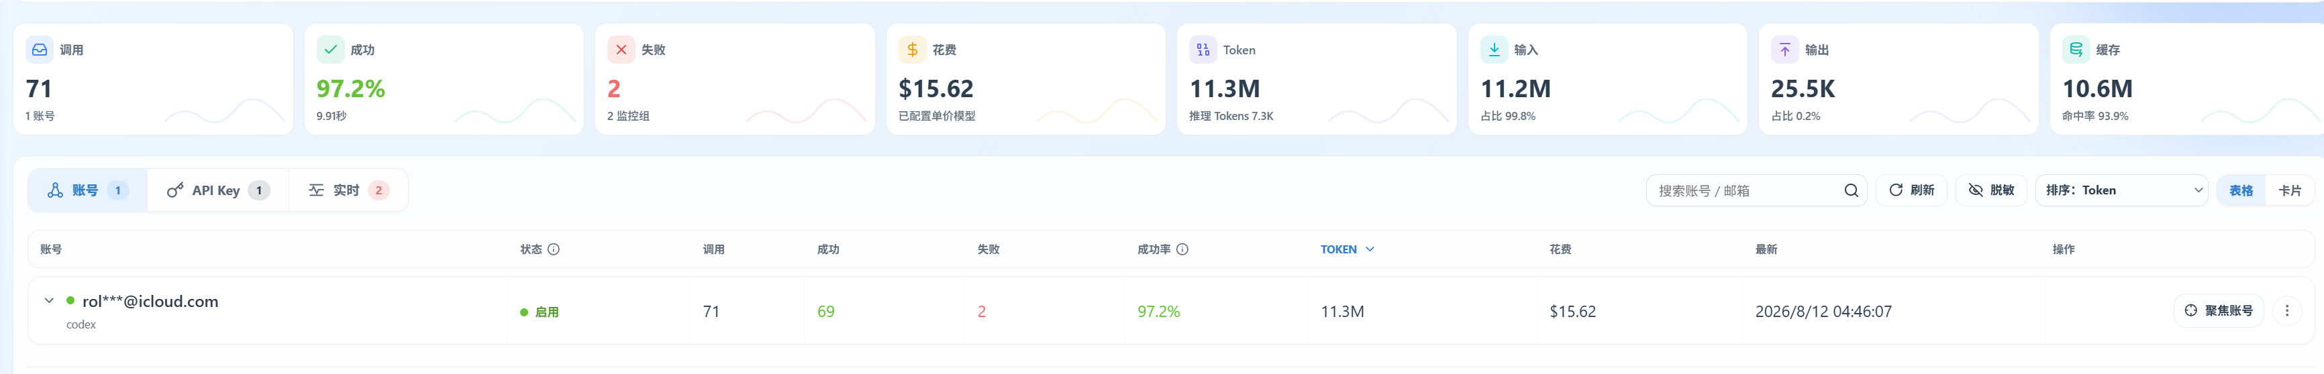Sort by the TOKEN column header
Image resolution: width=2324 pixels, height=374 pixels.
tap(1347, 249)
